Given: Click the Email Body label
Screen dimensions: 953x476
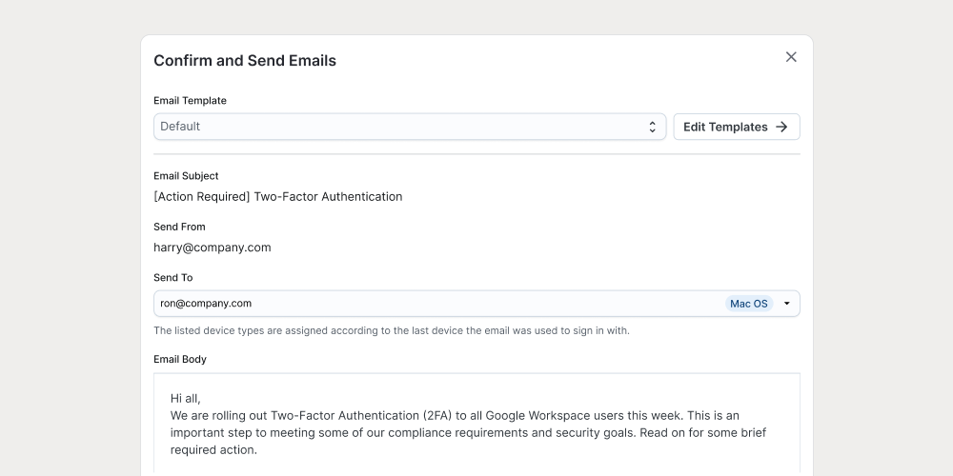Looking at the screenshot, I should (180, 360).
